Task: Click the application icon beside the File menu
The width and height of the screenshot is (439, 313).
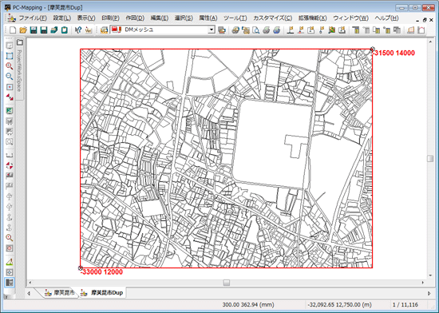Action: 11,18
